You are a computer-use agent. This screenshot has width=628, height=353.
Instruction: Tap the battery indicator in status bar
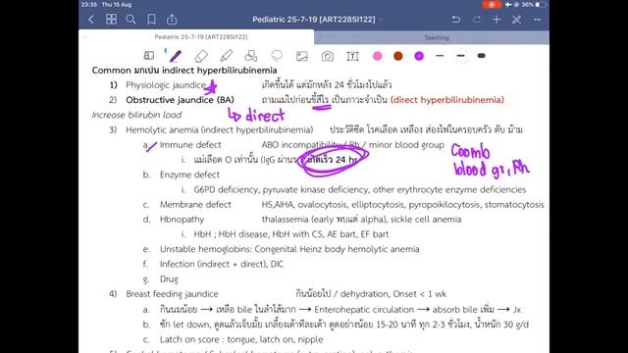(541, 4)
